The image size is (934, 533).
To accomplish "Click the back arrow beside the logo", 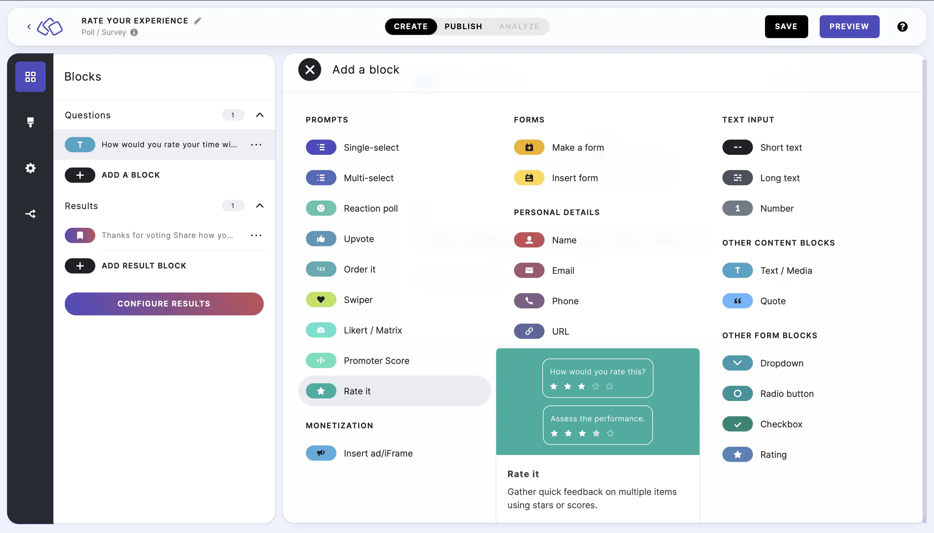I will click(x=29, y=26).
